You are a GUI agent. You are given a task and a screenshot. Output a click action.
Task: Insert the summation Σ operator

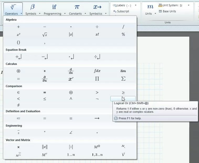click(x=123, y=79)
